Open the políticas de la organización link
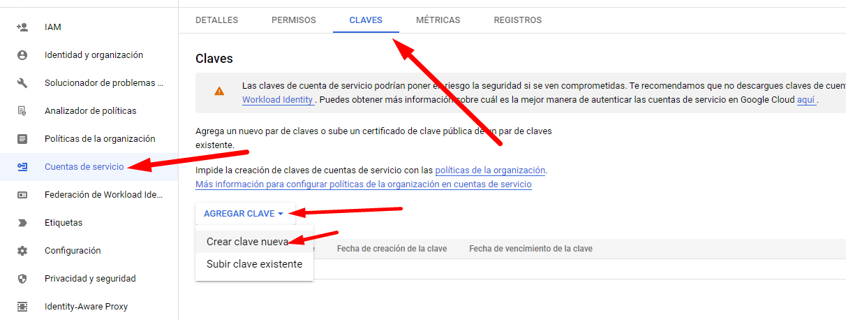Image resolution: width=846 pixels, height=320 pixels. pyautogui.click(x=490, y=170)
